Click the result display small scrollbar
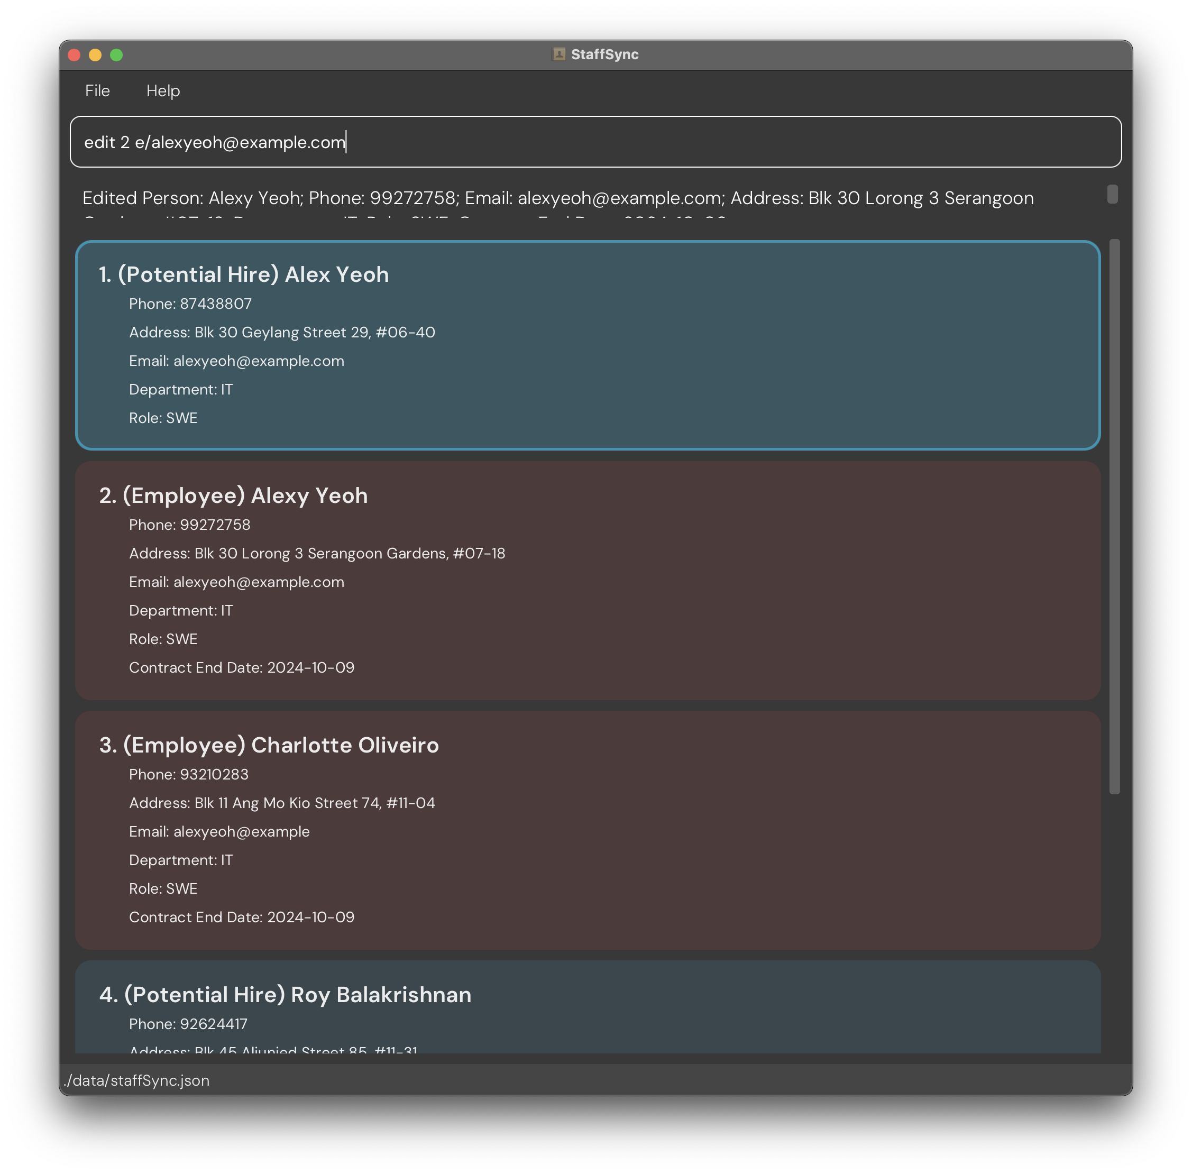 [x=1112, y=194]
